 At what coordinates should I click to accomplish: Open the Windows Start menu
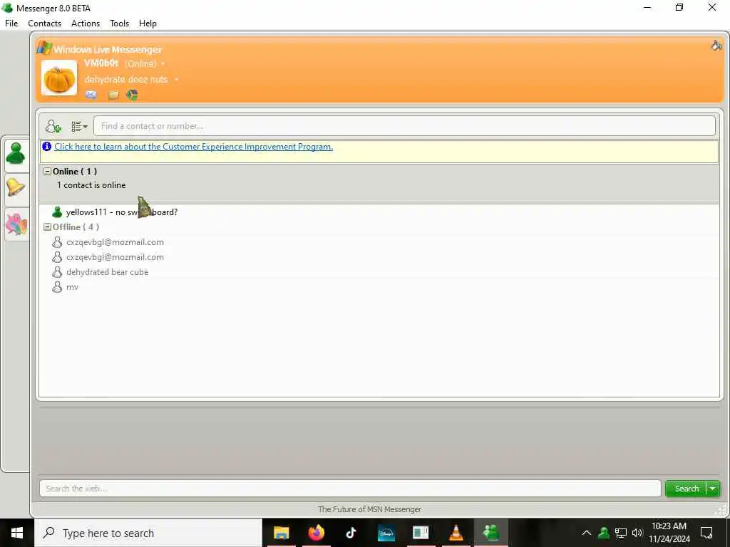(x=17, y=533)
